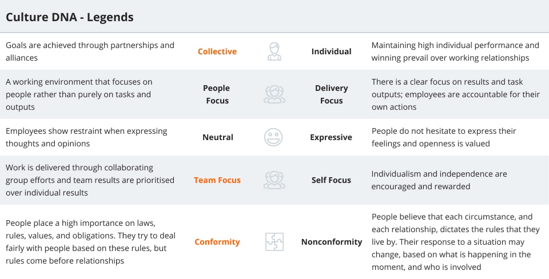
Task: Click the Neutral label
Action: pyautogui.click(x=217, y=137)
